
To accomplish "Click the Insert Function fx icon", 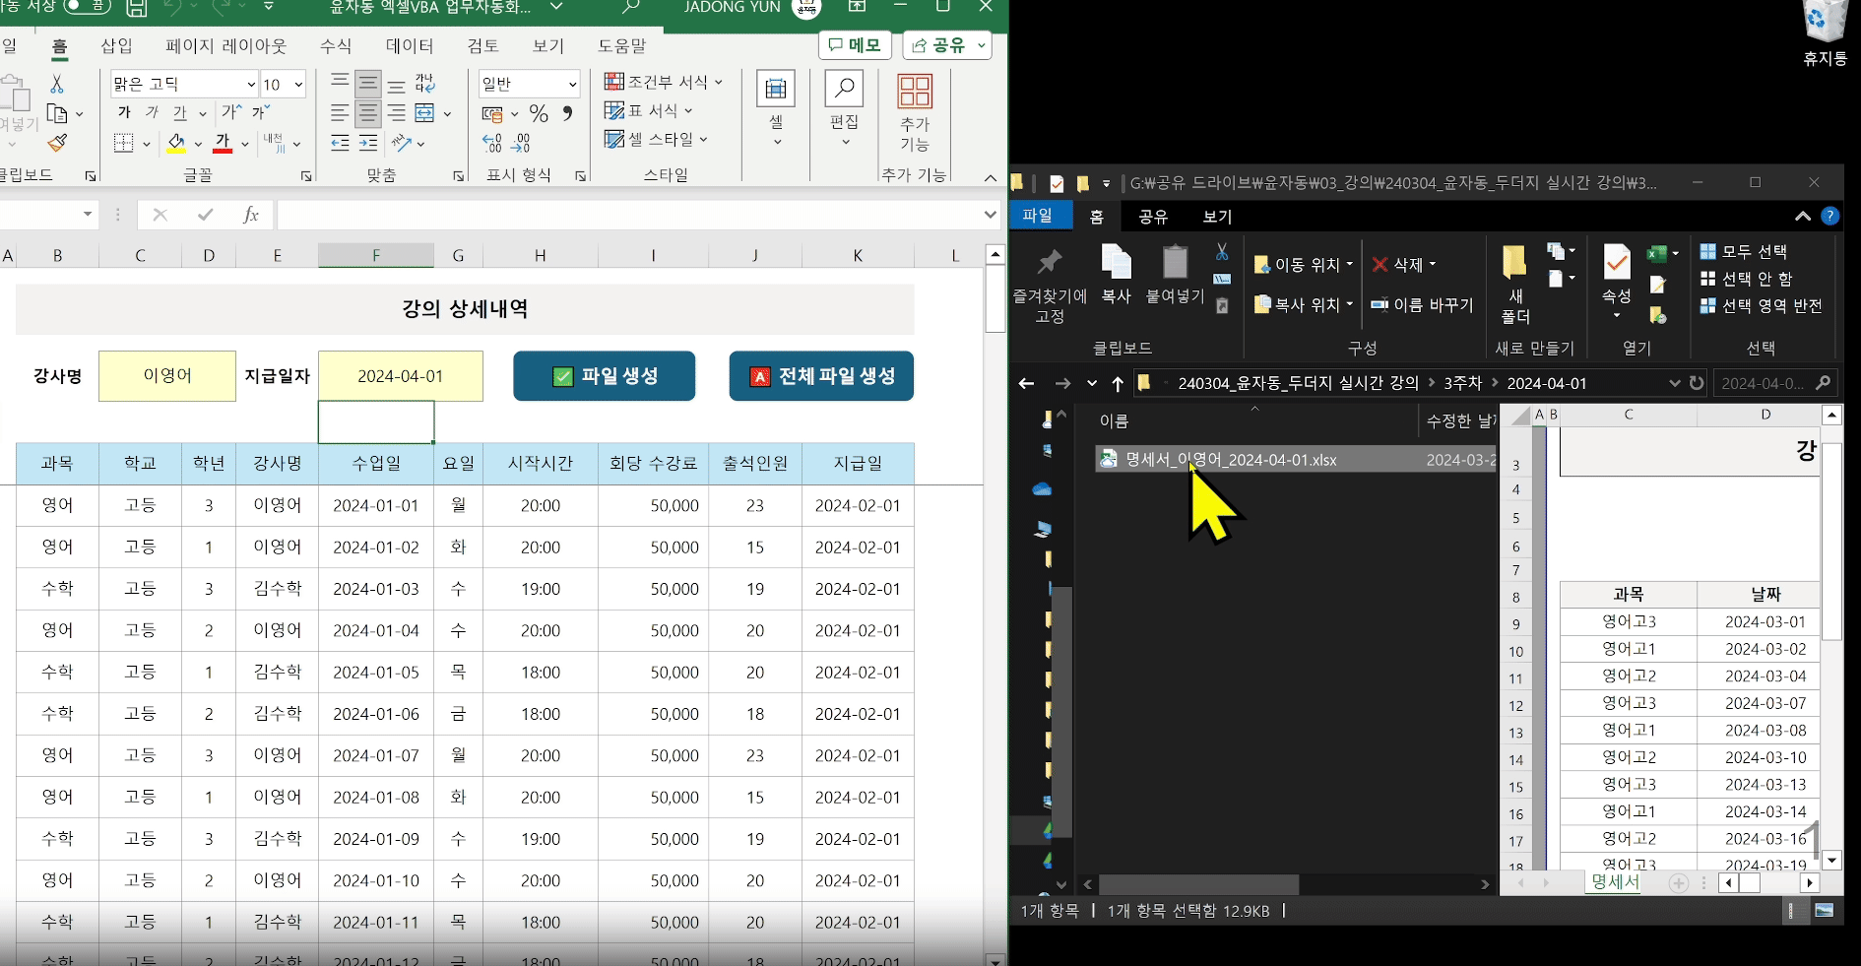I will click(x=250, y=215).
